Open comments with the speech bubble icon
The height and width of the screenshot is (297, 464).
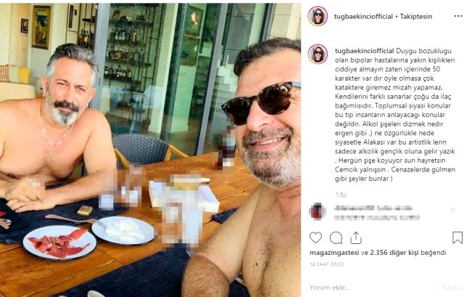click(x=336, y=237)
